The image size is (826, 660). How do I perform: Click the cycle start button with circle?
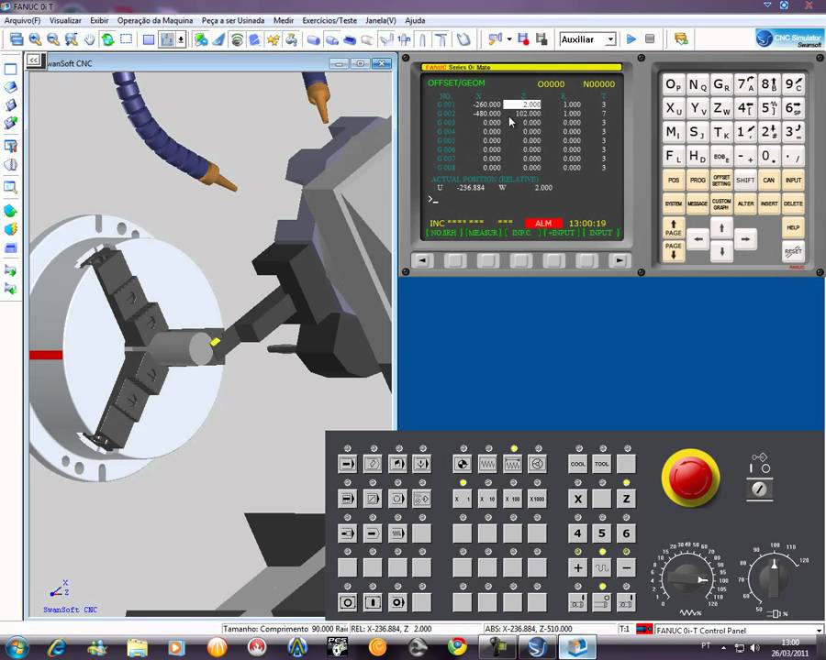coord(347,602)
